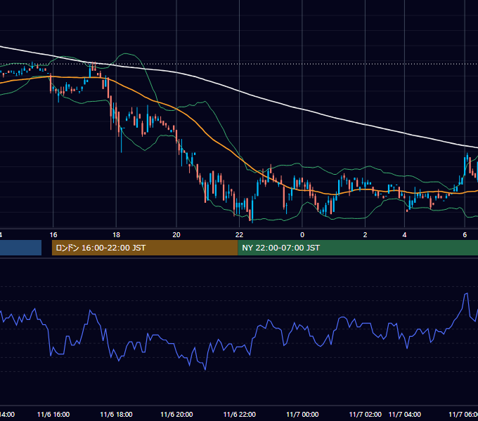Click the "11/7 02:00" date label
The width and height of the screenshot is (478, 421).
point(366,415)
